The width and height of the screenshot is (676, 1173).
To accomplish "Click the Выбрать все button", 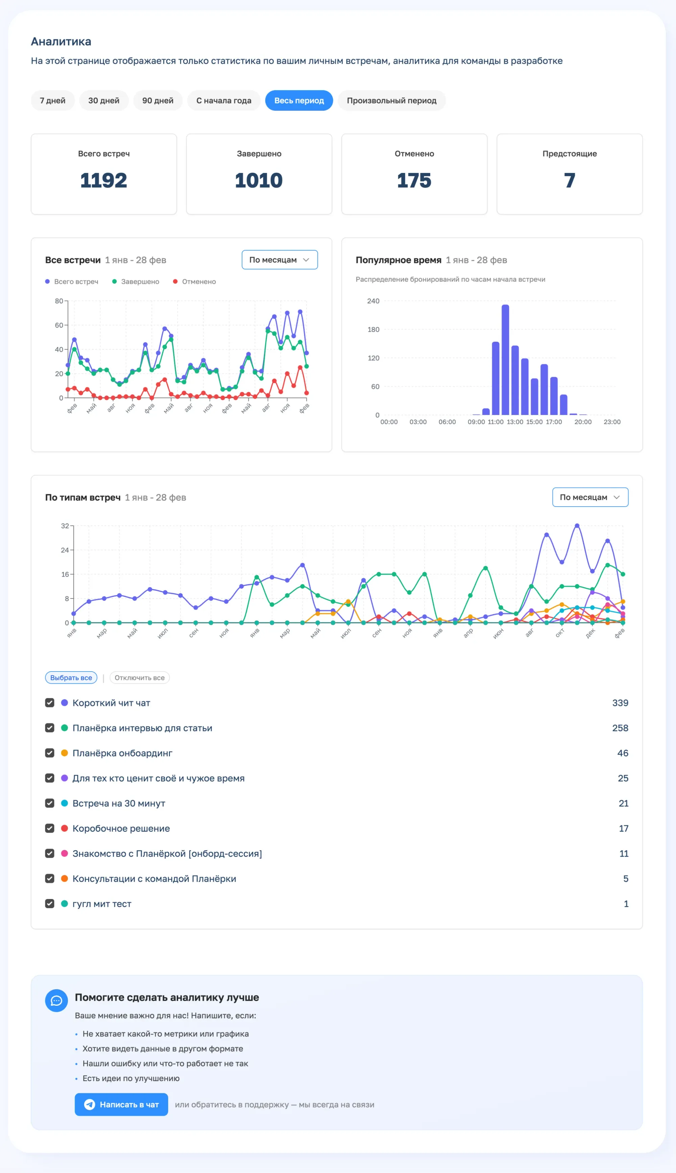I will point(71,678).
